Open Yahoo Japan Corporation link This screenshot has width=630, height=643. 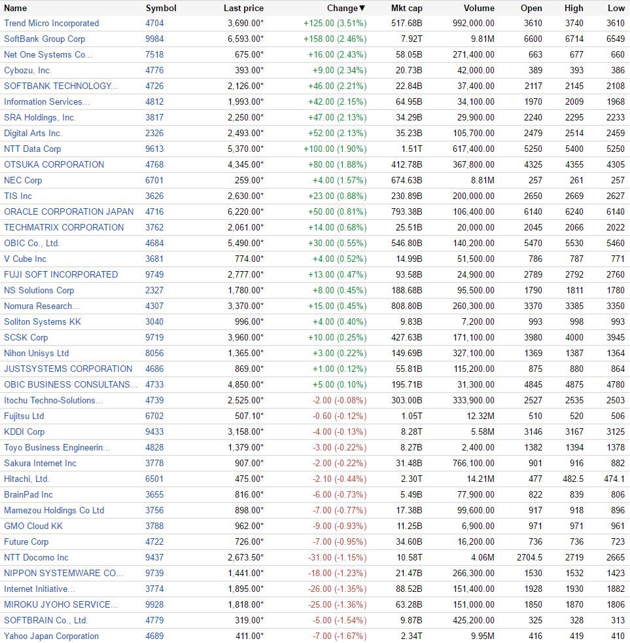(x=51, y=636)
